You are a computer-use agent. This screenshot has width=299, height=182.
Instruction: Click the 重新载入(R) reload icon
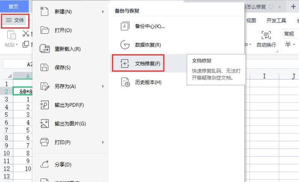(45, 49)
